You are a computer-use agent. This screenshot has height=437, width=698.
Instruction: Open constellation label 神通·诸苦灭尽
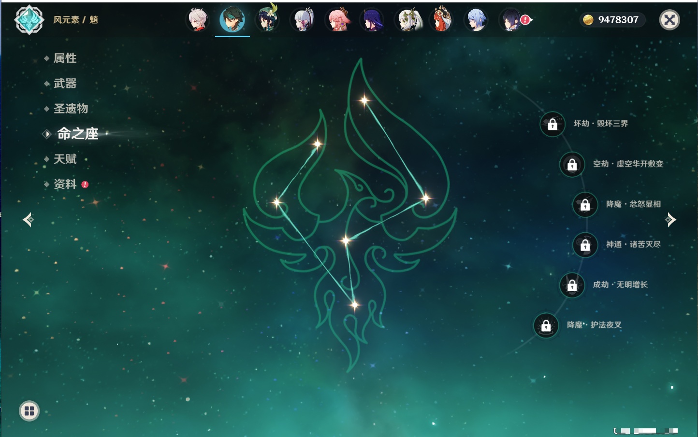[x=634, y=244]
